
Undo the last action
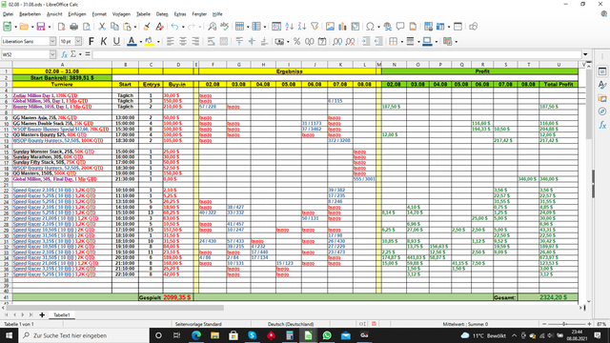(x=174, y=27)
